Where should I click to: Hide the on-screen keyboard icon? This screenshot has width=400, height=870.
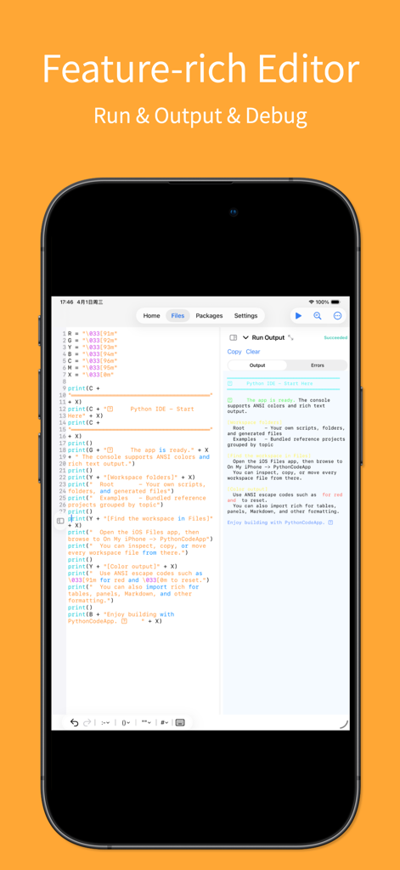(180, 722)
